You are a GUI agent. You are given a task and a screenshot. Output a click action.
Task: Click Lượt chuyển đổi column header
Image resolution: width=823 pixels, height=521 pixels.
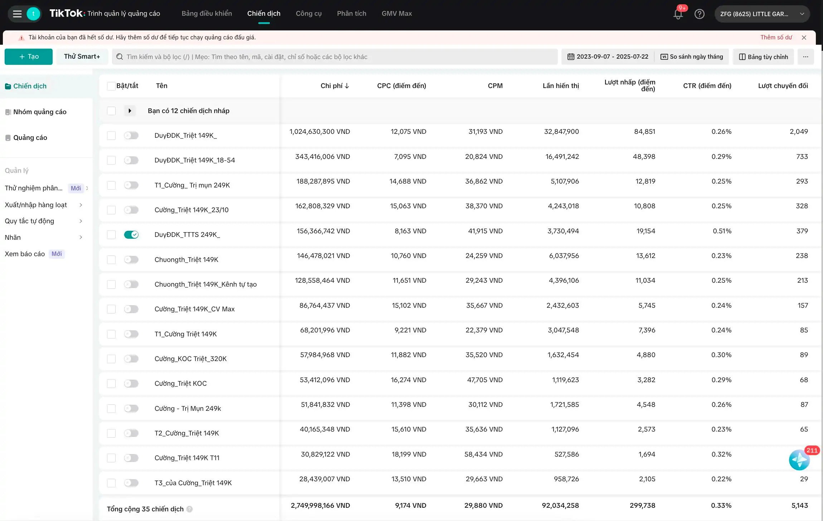coord(783,86)
